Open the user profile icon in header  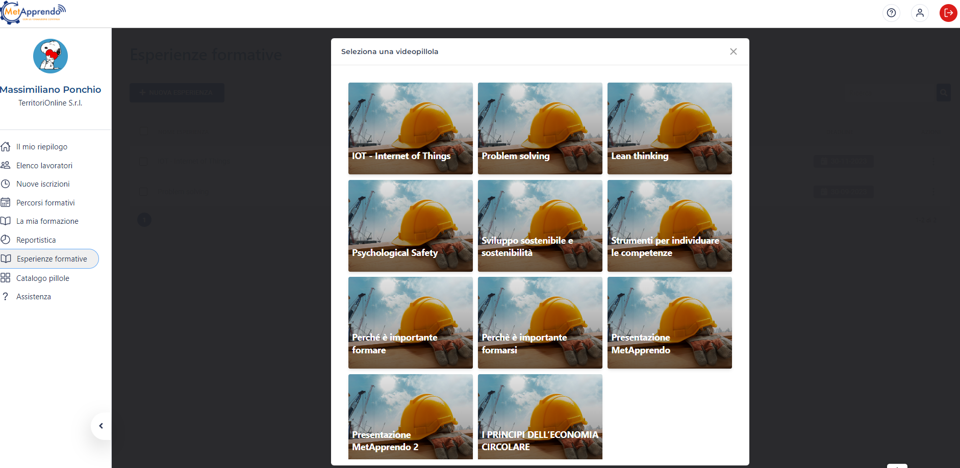920,13
